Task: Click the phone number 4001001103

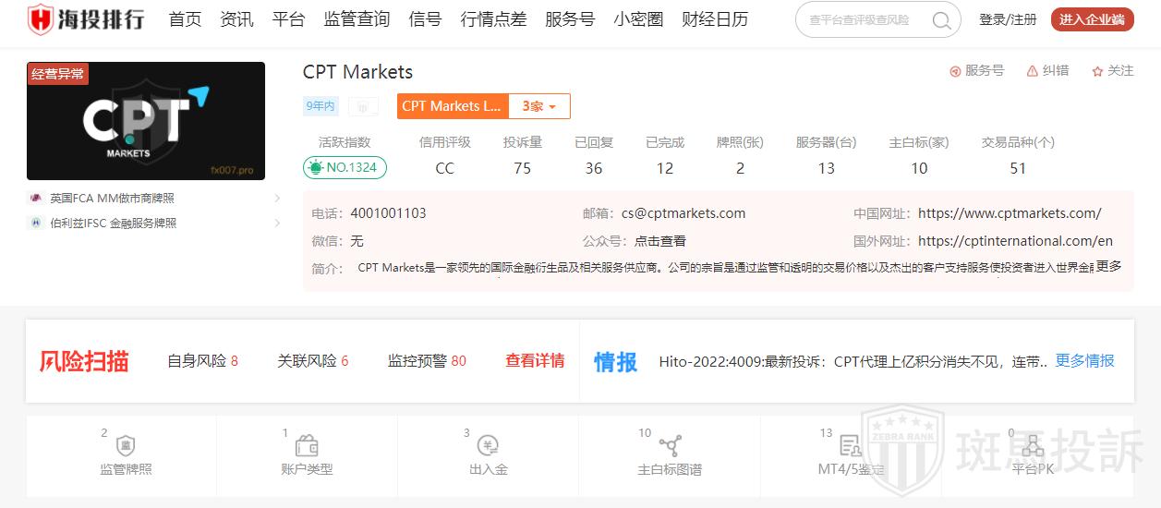Action: click(x=388, y=213)
